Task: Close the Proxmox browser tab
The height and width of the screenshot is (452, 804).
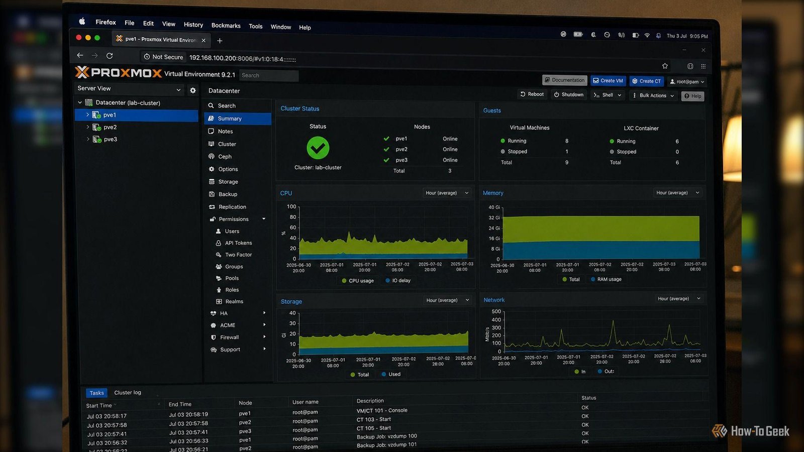Action: pyautogui.click(x=204, y=40)
